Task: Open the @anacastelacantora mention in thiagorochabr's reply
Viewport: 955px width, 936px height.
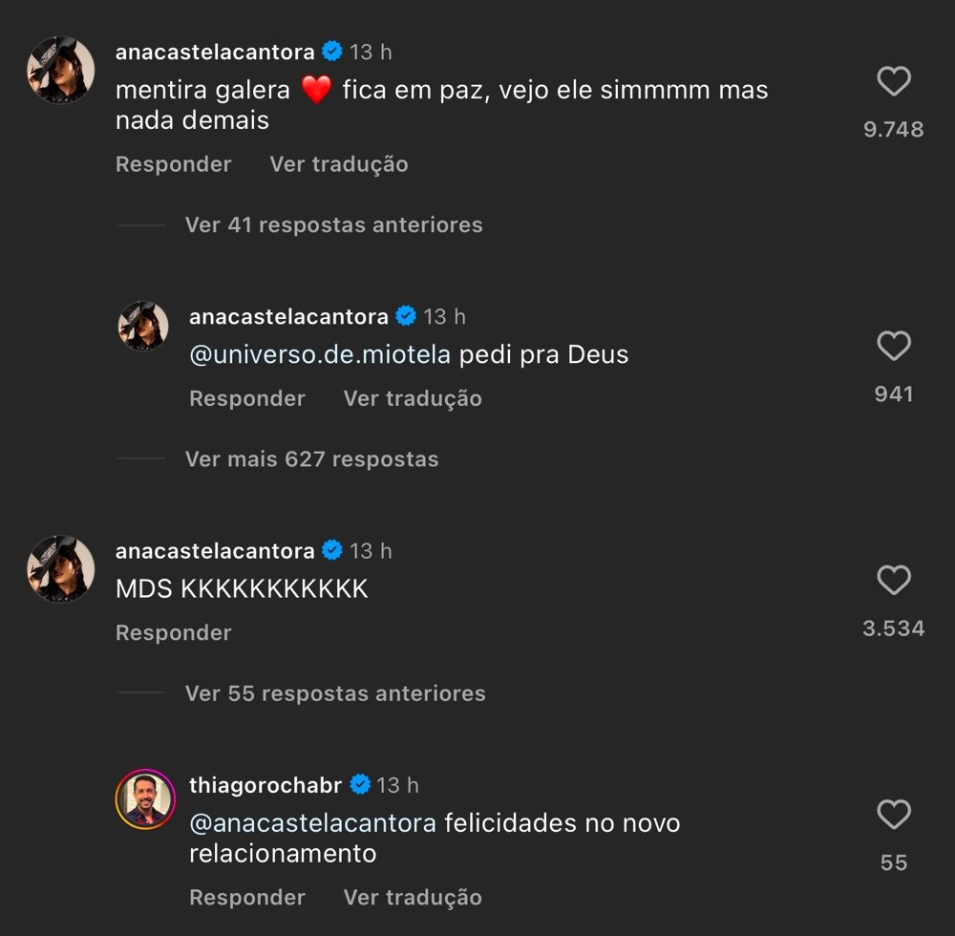Action: [312, 823]
